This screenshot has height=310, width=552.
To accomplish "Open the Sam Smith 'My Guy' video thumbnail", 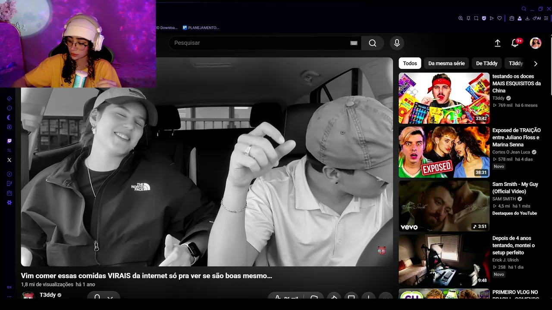I will point(444,206).
